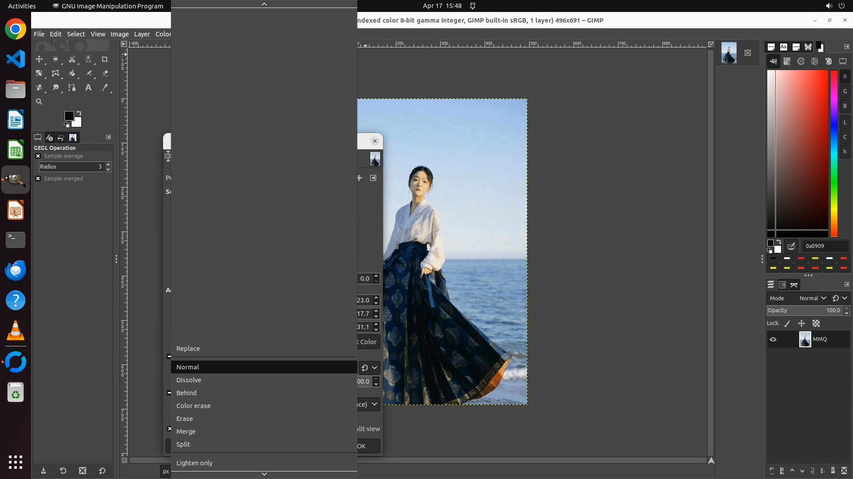This screenshot has height=479, width=853.
Task: Open the Image menu
Action: pos(120,34)
